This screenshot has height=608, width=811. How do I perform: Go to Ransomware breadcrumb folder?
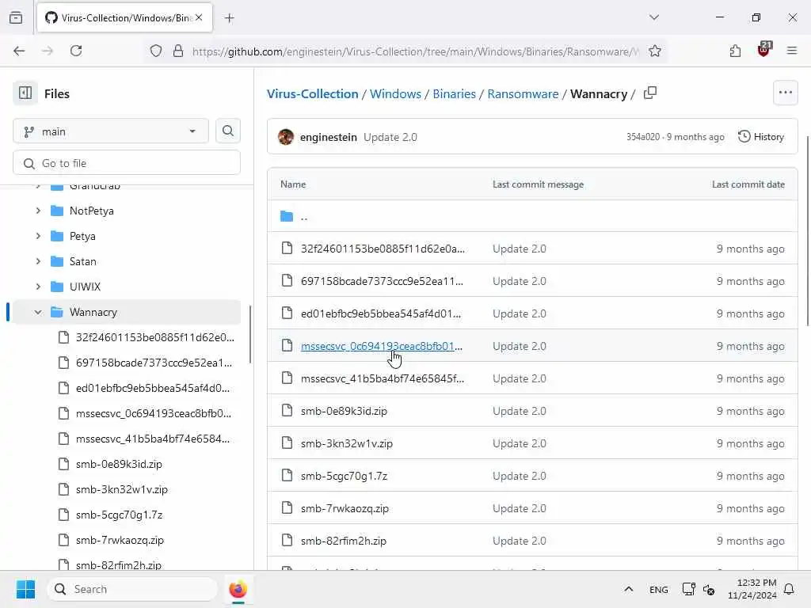pyautogui.click(x=523, y=93)
